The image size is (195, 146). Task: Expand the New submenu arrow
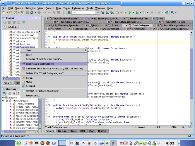tap(86, 50)
